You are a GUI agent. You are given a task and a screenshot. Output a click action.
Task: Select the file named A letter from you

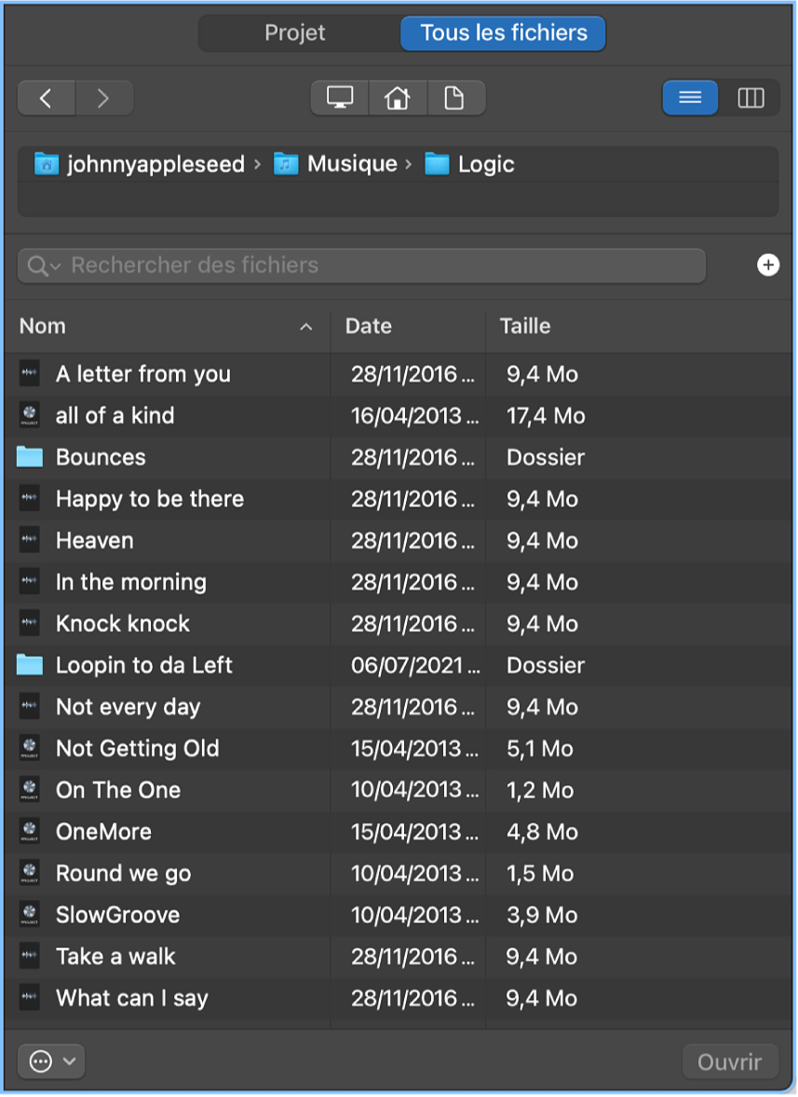143,373
